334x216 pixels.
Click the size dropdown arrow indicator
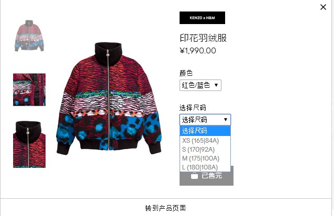(226, 120)
